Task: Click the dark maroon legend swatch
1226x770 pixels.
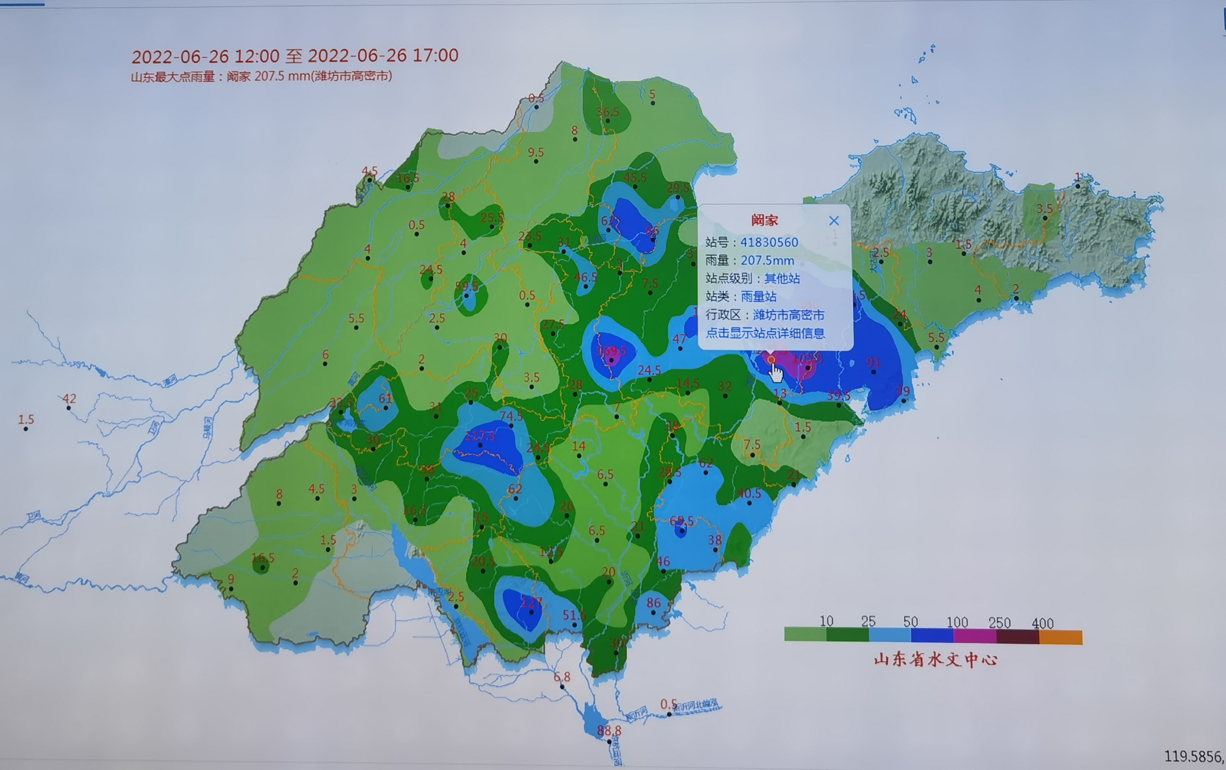Action: tap(1018, 637)
